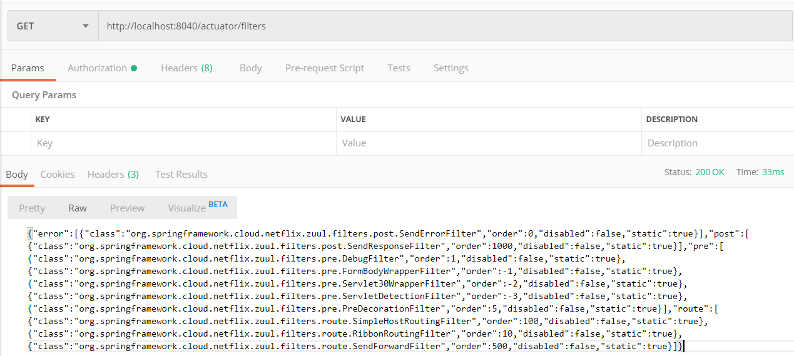The image size is (794, 356).
Task: Click the SendErrorFilter line in response
Action: point(388,233)
